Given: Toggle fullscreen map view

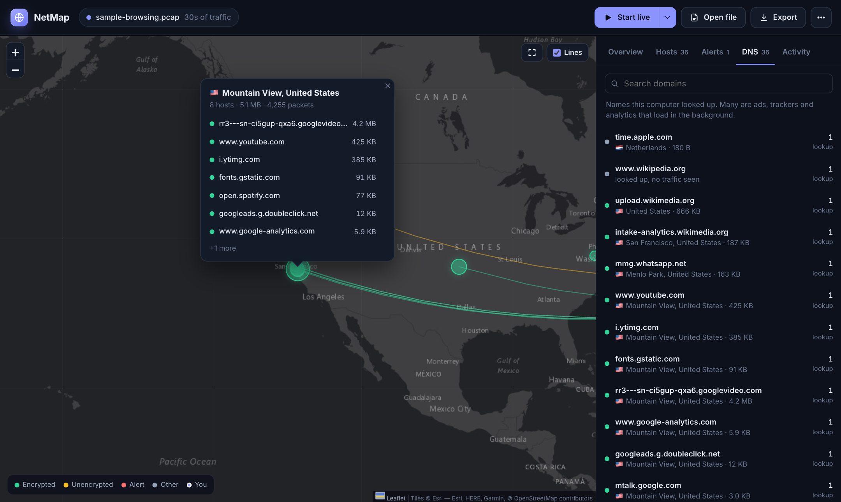Looking at the screenshot, I should point(532,53).
